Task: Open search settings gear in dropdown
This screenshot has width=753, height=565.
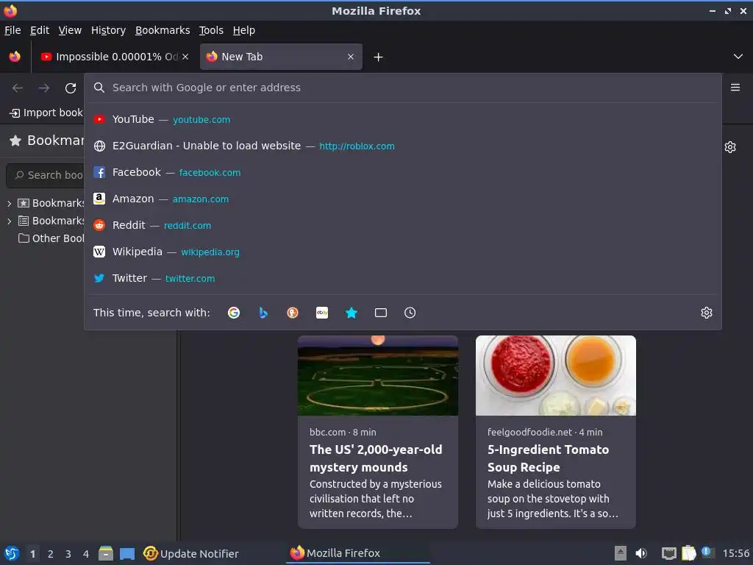Action: 707,313
